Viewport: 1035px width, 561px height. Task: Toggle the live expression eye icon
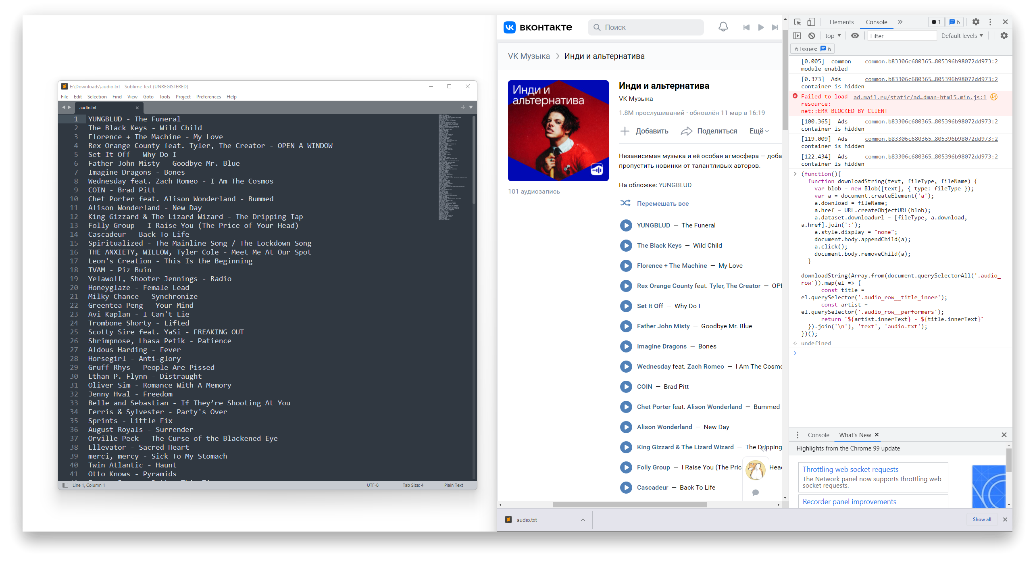(855, 36)
